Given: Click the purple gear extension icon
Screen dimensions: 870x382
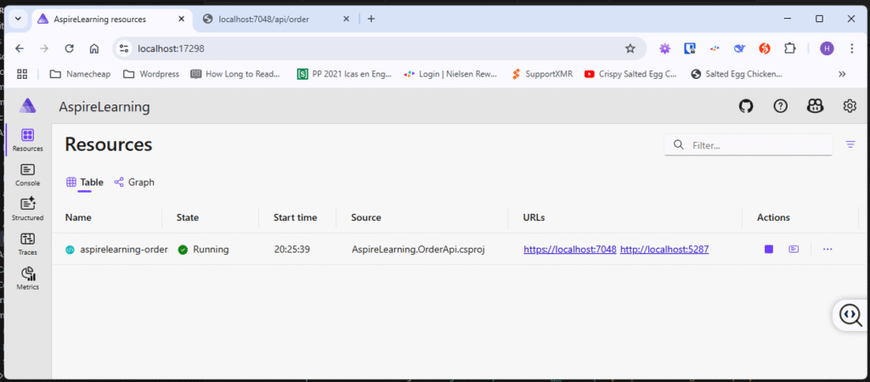Looking at the screenshot, I should click(x=664, y=48).
